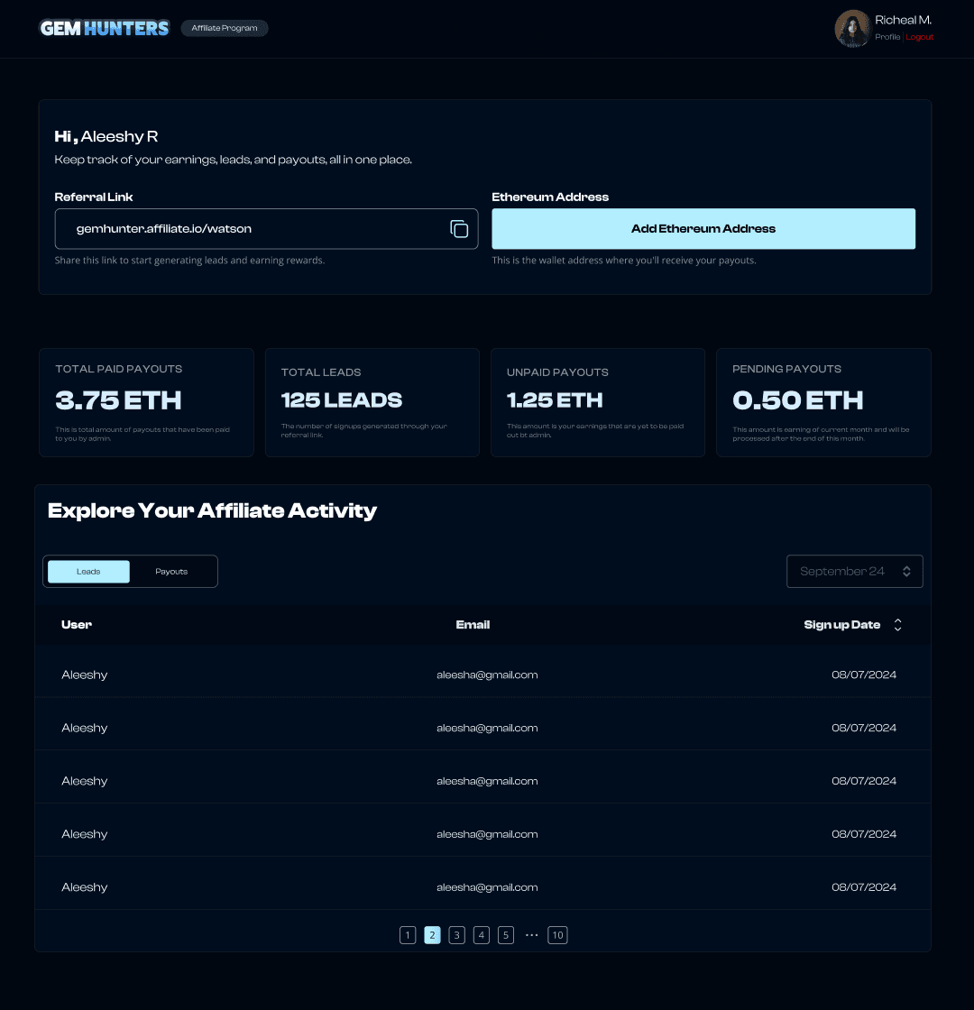The width and height of the screenshot is (974, 1010).
Task: Toggle to the Payouts view
Action: coord(171,571)
